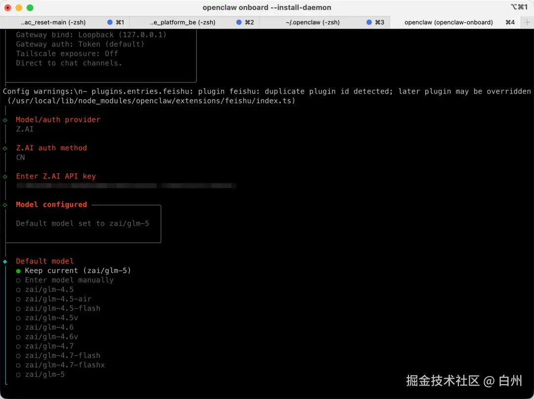Select zai/glm-4.5 model option
The image size is (534, 399).
44,290
